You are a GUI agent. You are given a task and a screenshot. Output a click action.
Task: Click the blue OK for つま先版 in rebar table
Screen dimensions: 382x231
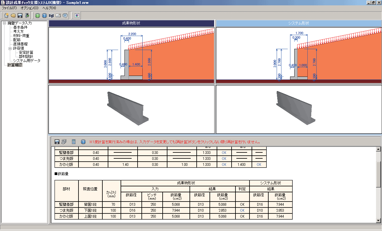coord(242,210)
